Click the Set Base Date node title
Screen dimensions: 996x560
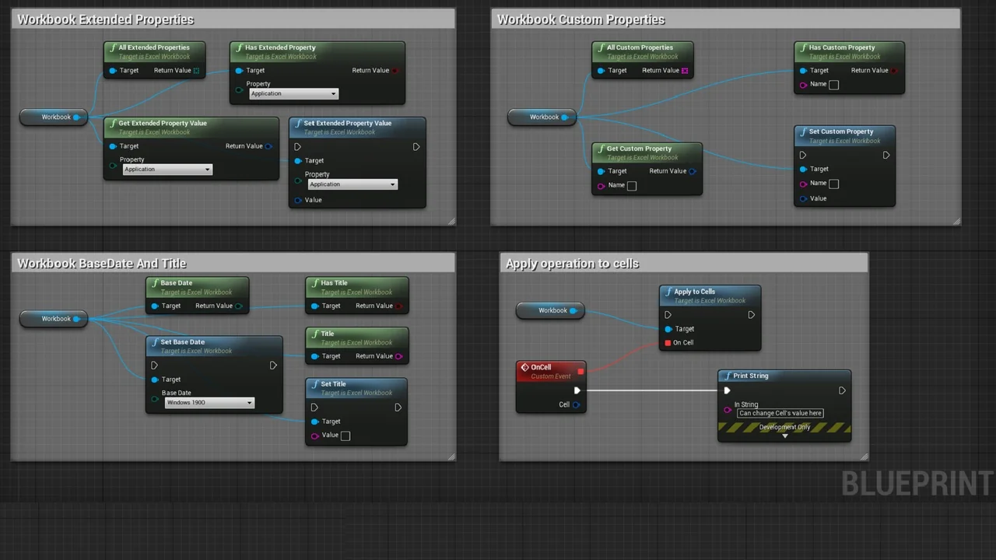[183, 342]
